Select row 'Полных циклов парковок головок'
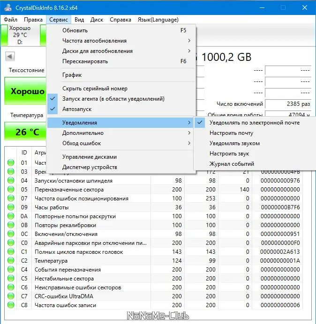The width and height of the screenshot is (316, 324). coord(153,252)
